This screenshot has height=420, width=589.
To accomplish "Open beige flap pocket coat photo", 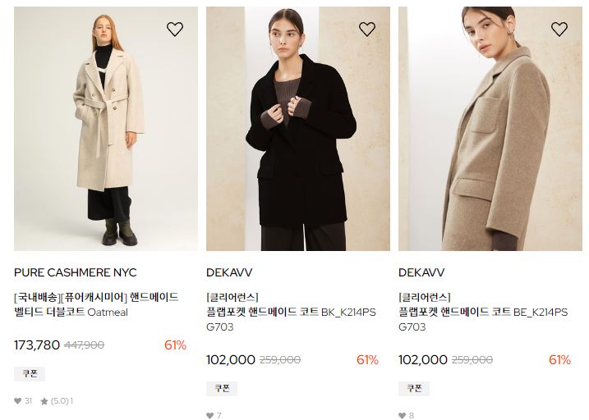I will coord(490,129).
